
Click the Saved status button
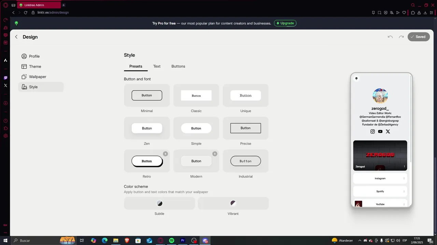pyautogui.click(x=419, y=37)
